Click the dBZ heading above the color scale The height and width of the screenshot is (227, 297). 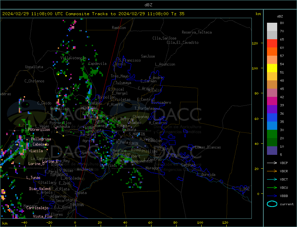(x=280, y=16)
